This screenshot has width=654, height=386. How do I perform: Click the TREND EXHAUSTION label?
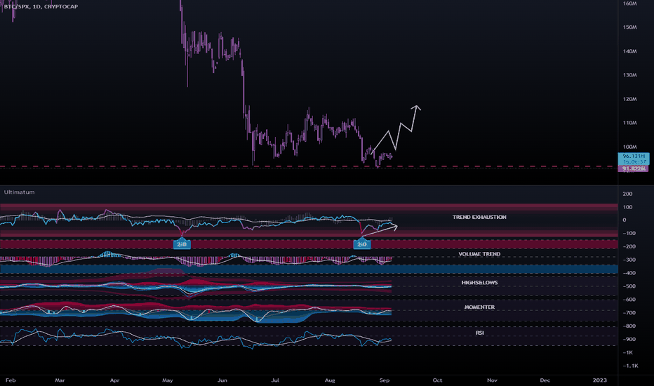[x=479, y=217]
